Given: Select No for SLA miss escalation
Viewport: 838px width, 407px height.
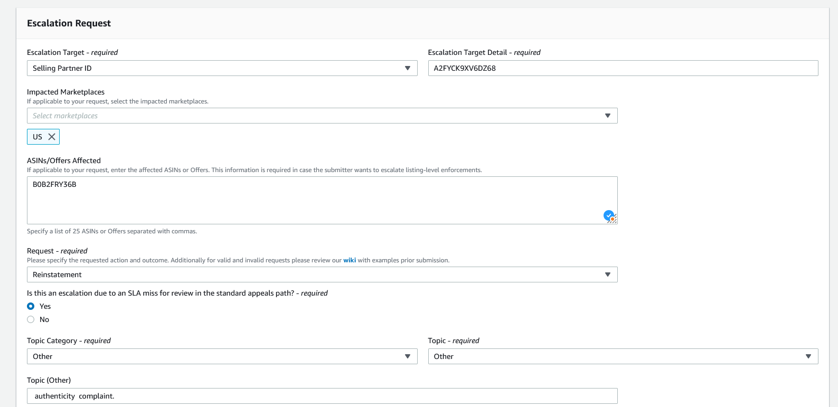Looking at the screenshot, I should 31,319.
